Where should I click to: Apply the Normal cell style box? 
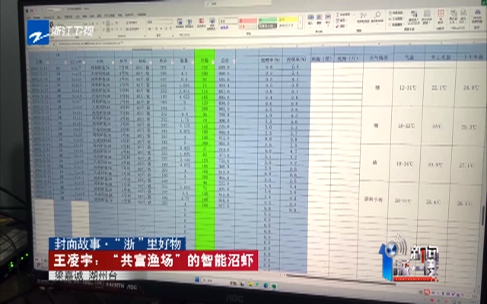point(228,21)
